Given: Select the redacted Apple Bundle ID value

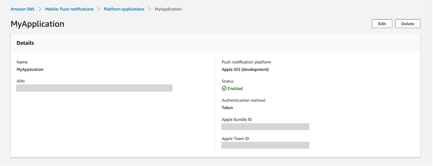Looking at the screenshot, I should [x=265, y=127].
